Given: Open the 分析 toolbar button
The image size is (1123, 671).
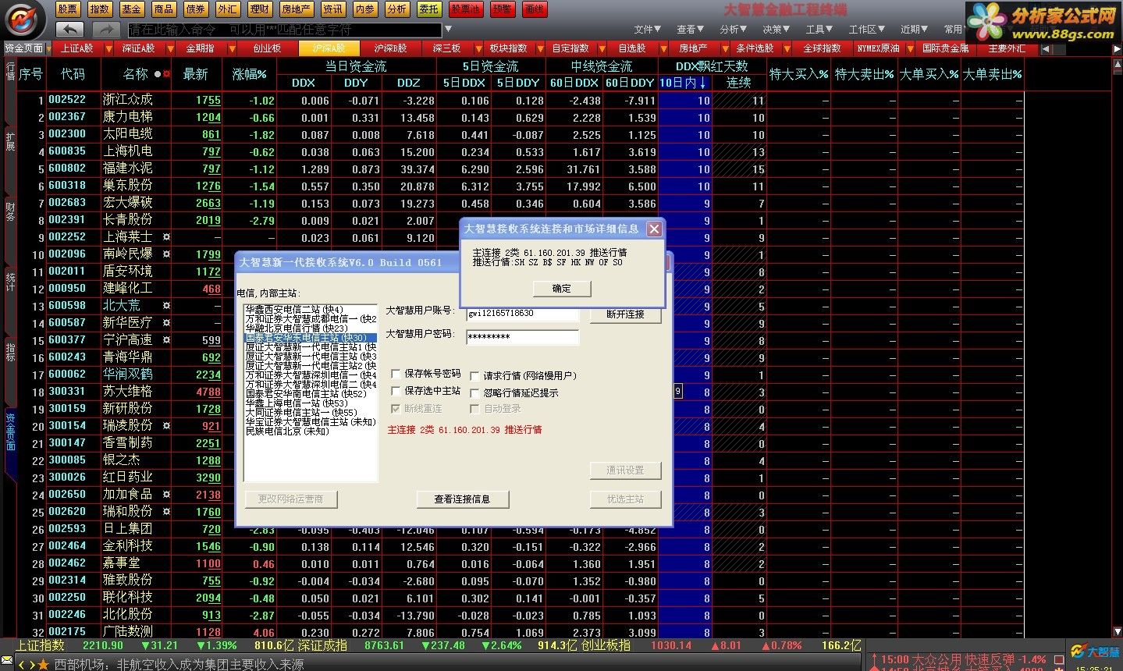Looking at the screenshot, I should tap(396, 9).
